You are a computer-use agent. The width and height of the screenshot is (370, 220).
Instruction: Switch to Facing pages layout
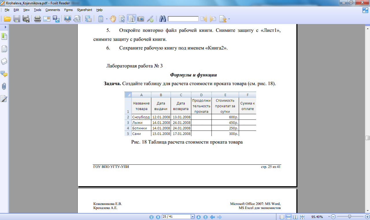(295, 217)
